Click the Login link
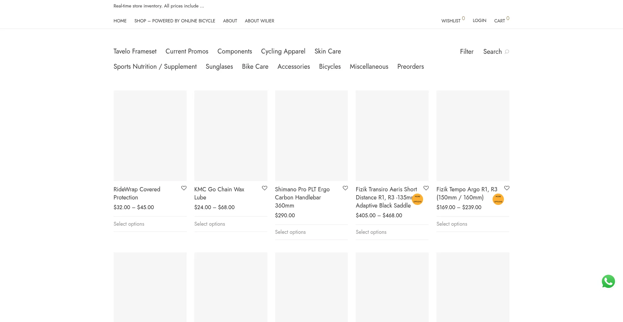The width and height of the screenshot is (623, 322). (479, 20)
